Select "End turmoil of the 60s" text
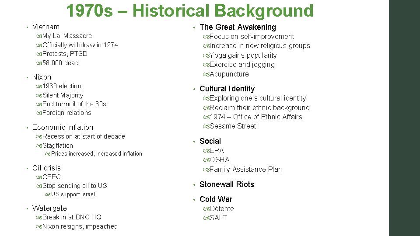 click(74, 104)
